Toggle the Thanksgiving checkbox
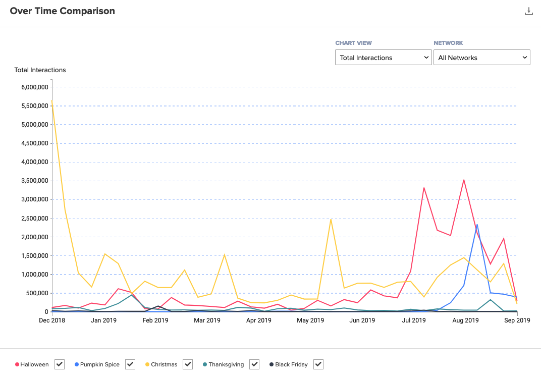 (254, 364)
